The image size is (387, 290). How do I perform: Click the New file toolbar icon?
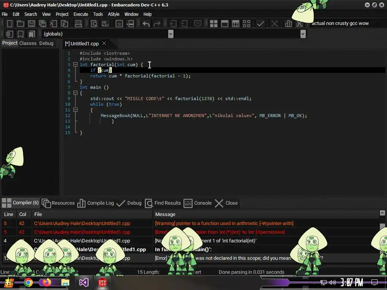pyautogui.click(x=9, y=24)
